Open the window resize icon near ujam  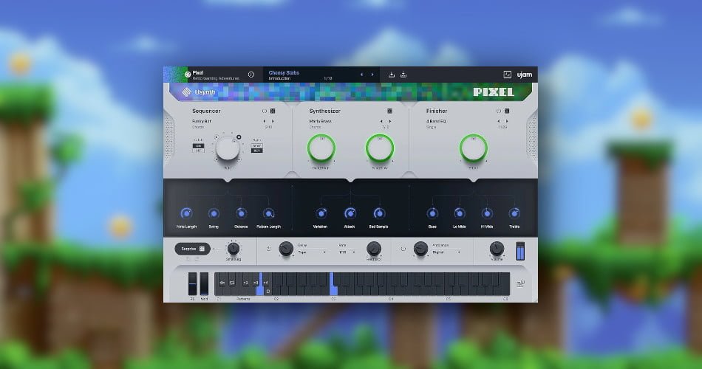(507, 75)
